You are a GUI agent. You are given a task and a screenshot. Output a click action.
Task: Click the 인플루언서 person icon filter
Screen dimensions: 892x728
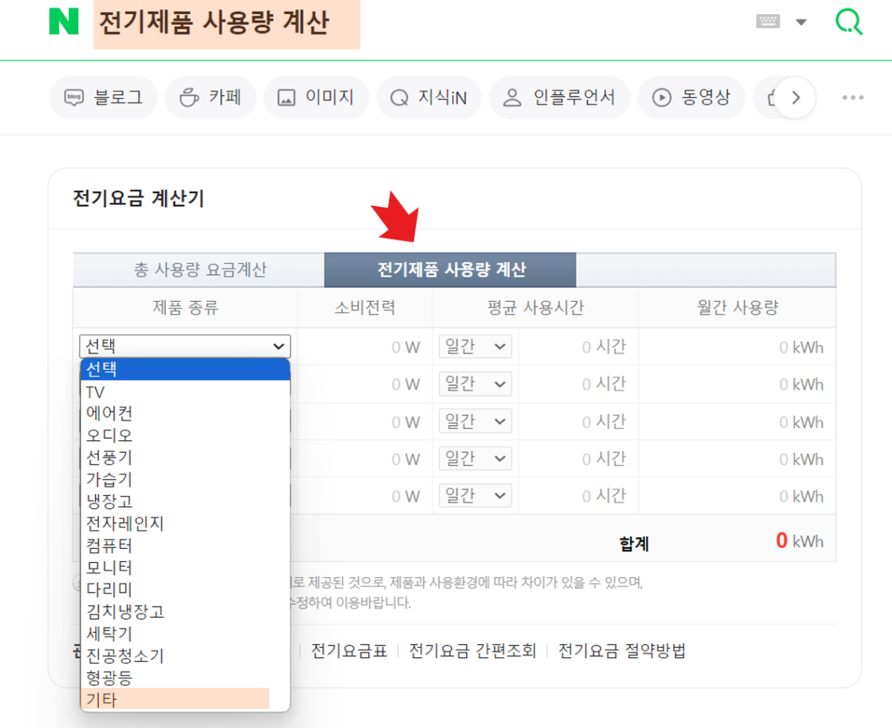560,97
